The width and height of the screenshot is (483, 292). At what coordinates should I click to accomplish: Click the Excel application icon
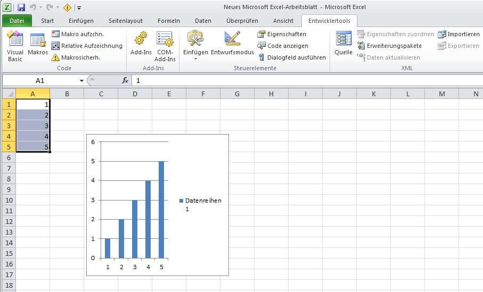coord(7,7)
